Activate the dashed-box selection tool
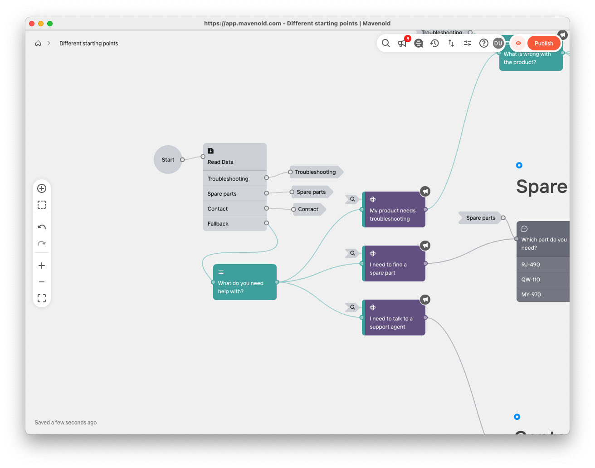Viewport: 595px width, 468px height. click(42, 205)
